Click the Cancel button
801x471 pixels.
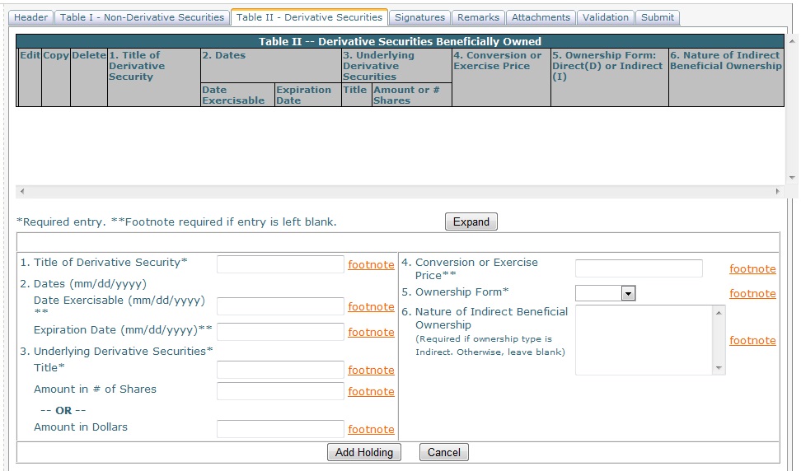444,452
